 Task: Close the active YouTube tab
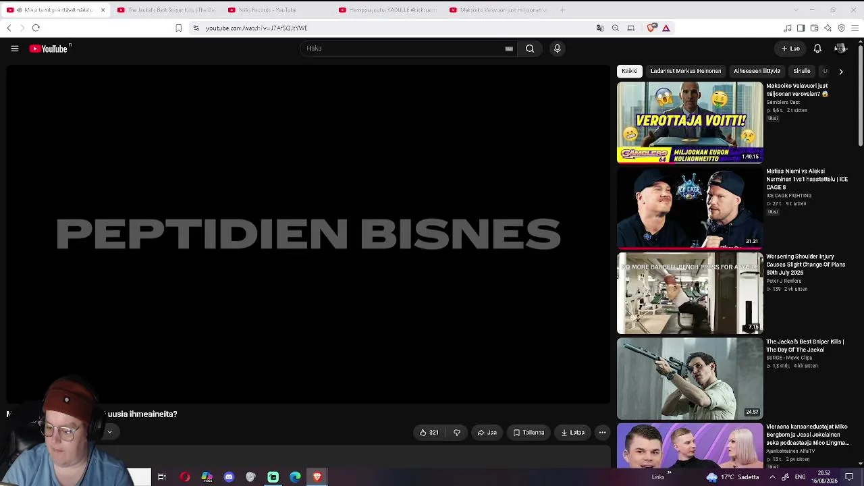pos(103,10)
